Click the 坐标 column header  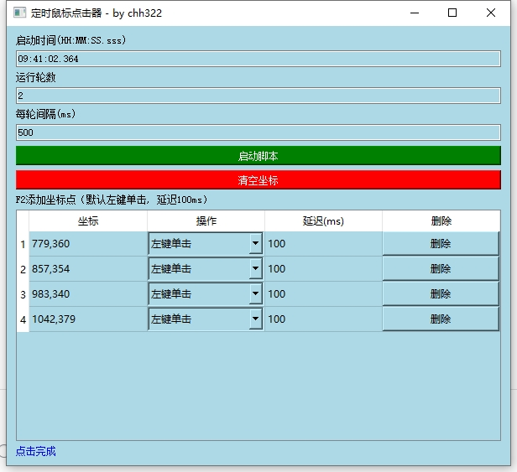pyautogui.click(x=88, y=221)
